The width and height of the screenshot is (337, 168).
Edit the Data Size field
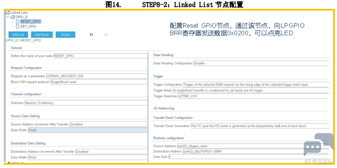coord(249,157)
